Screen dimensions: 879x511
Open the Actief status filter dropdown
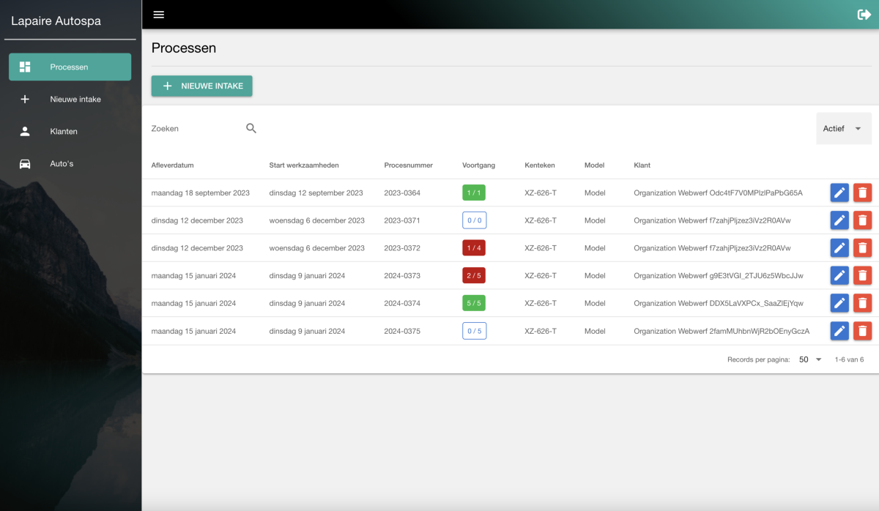tap(843, 128)
